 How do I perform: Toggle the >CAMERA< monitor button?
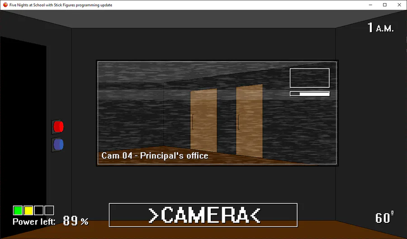click(203, 215)
